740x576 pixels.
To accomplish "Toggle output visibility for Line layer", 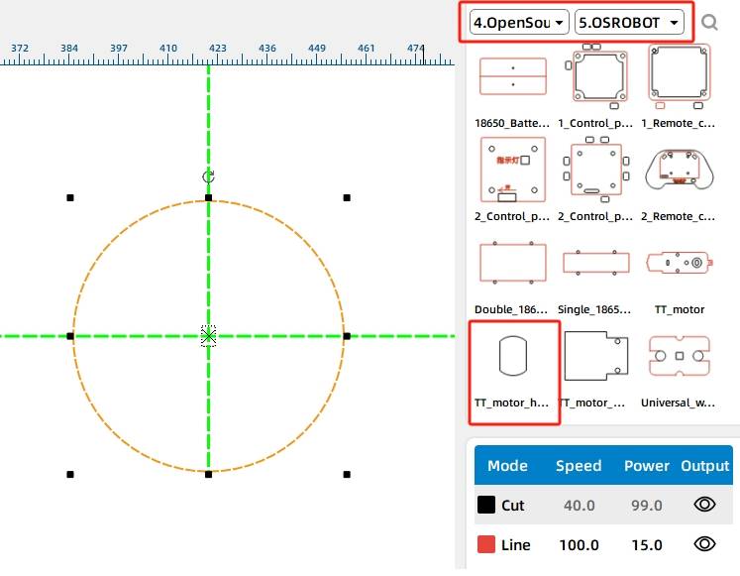I will [704, 544].
